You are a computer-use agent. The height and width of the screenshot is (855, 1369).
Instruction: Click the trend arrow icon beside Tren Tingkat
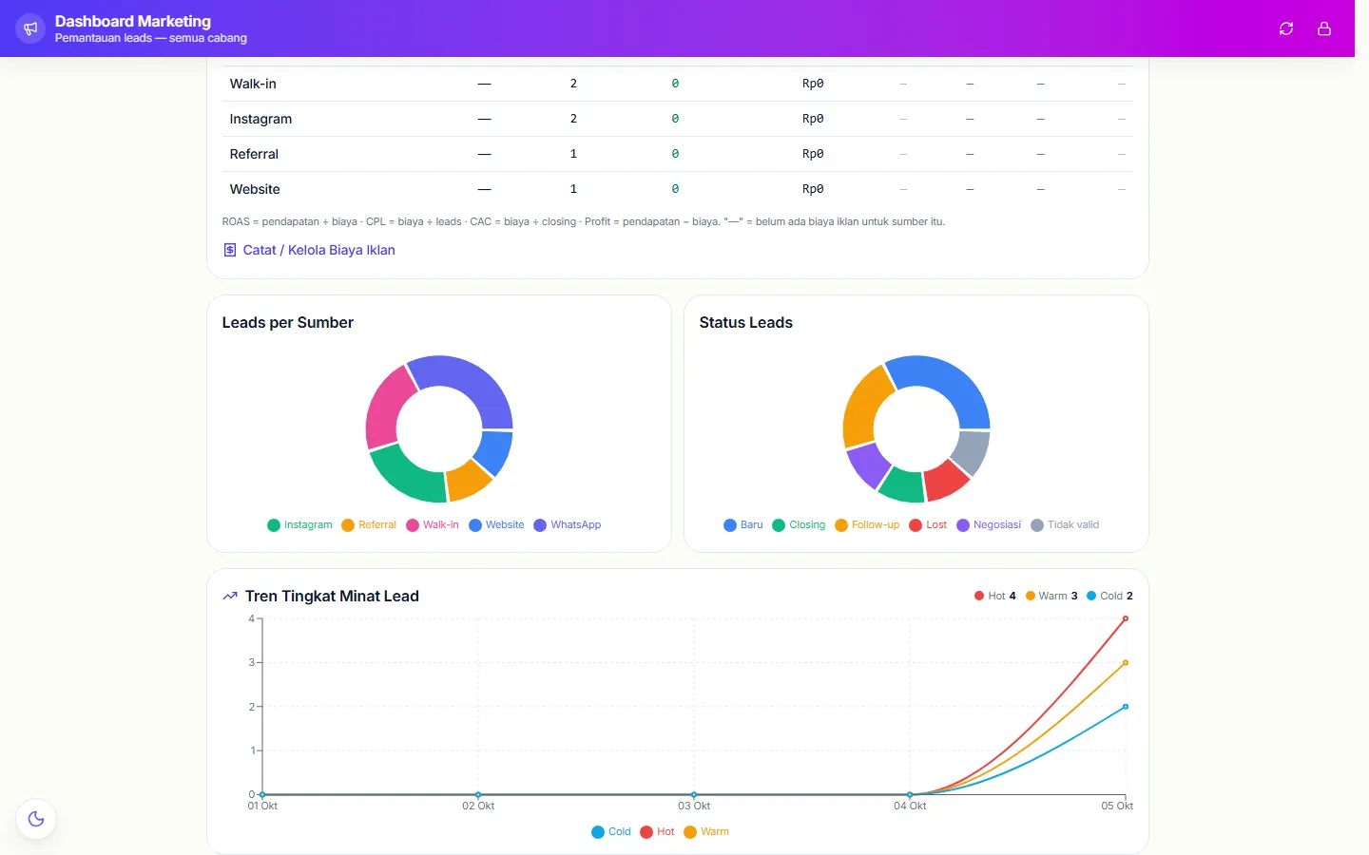coord(230,596)
